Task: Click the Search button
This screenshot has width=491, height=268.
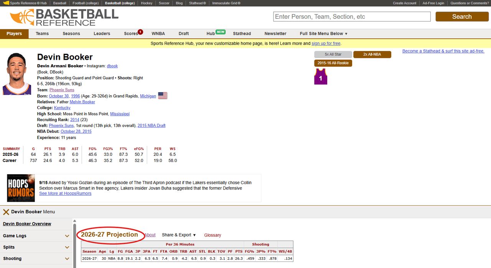Action: coord(462,16)
